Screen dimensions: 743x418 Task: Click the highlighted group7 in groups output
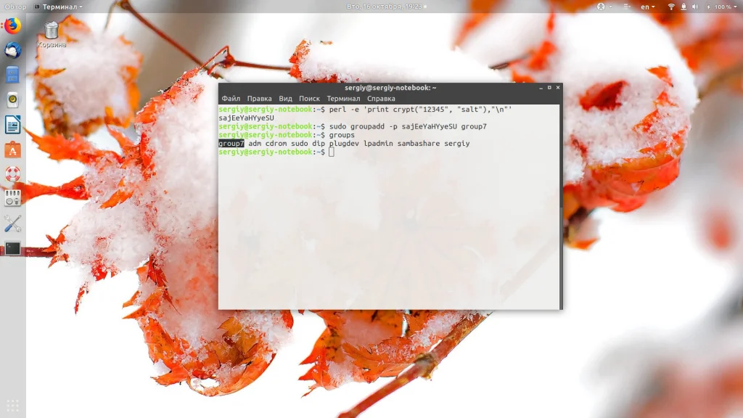pos(231,144)
